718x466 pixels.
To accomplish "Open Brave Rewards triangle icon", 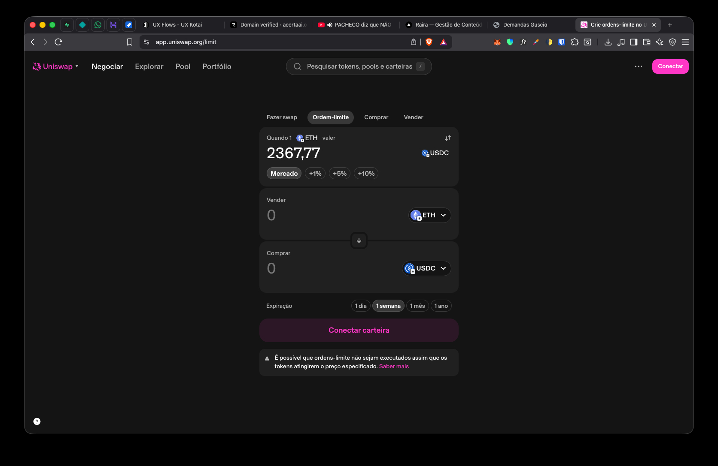I will 444,42.
